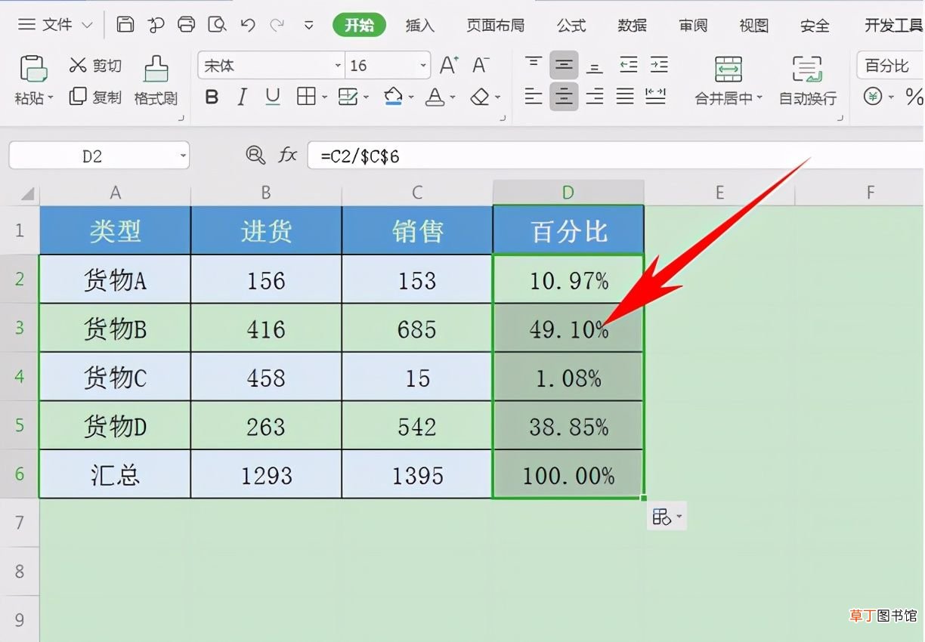This screenshot has width=925, height=642.
Task: Select column D header
Action: (568, 193)
